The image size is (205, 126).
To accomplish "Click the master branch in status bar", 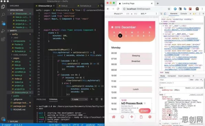I will (7, 125).
